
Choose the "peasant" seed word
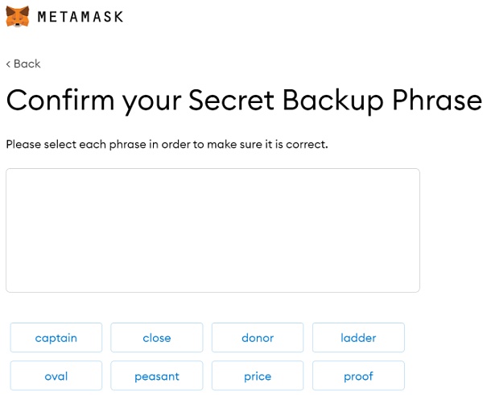pyautogui.click(x=157, y=376)
